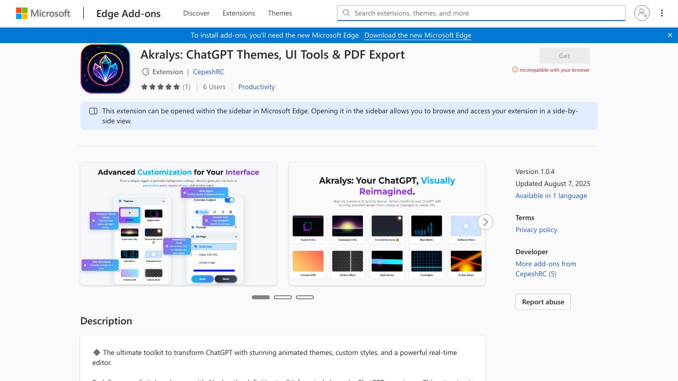
Task: Go to the Discover tab
Action: pyautogui.click(x=197, y=13)
